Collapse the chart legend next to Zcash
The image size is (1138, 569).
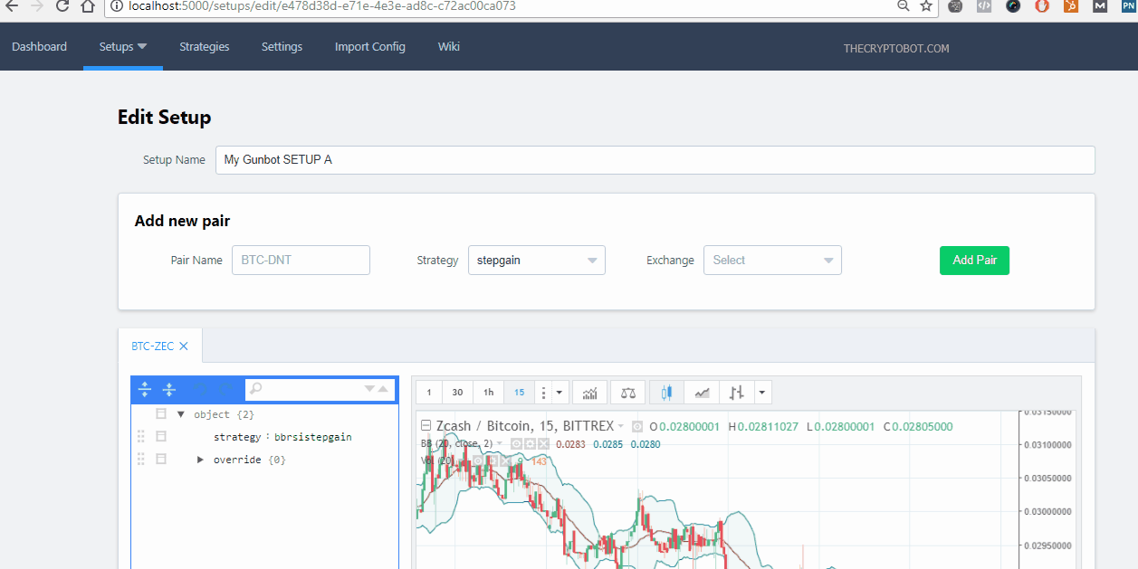pos(426,426)
